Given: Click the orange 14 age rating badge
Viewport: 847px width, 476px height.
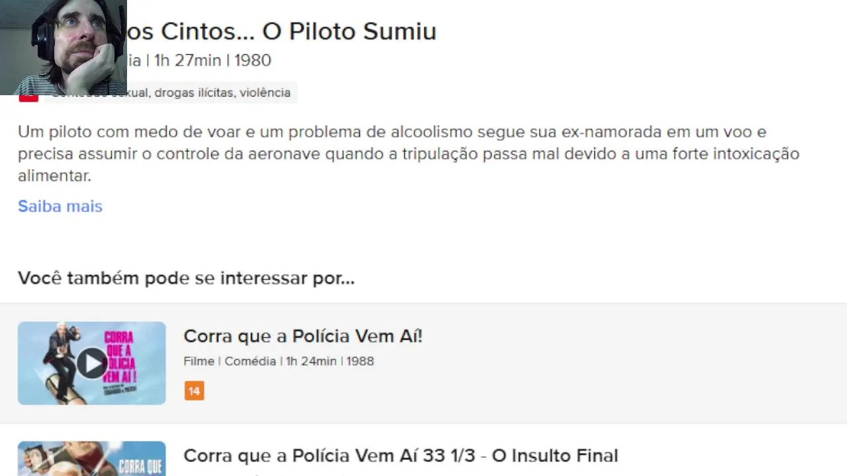Looking at the screenshot, I should (194, 391).
